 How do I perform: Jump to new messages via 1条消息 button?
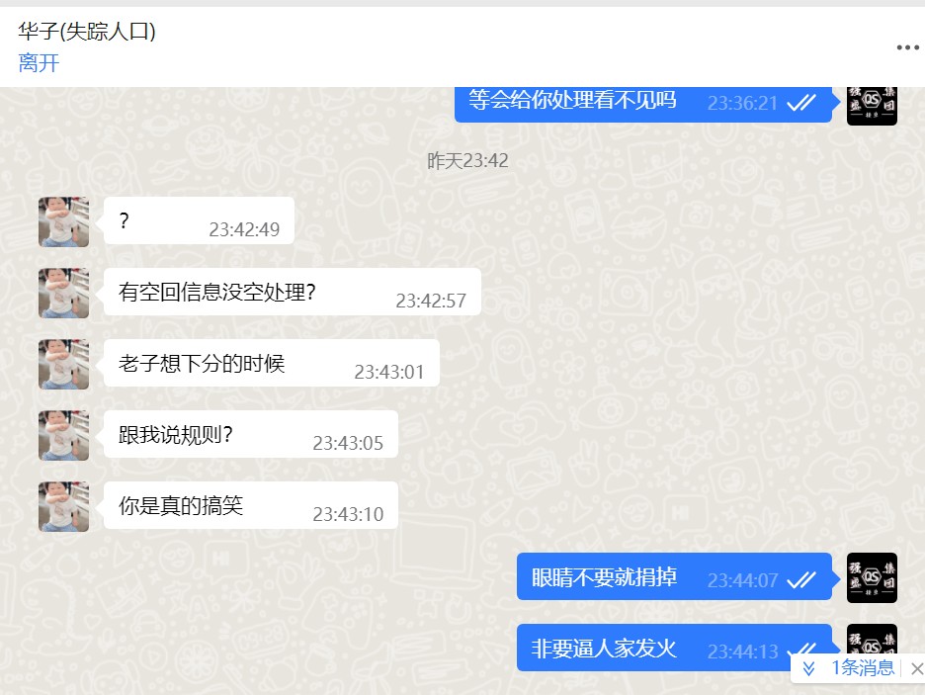pyautogui.click(x=863, y=668)
